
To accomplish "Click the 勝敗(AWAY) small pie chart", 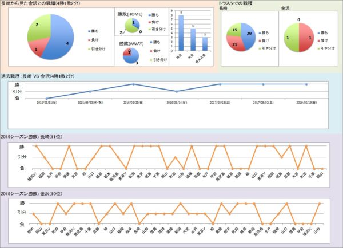I will pos(133,55).
